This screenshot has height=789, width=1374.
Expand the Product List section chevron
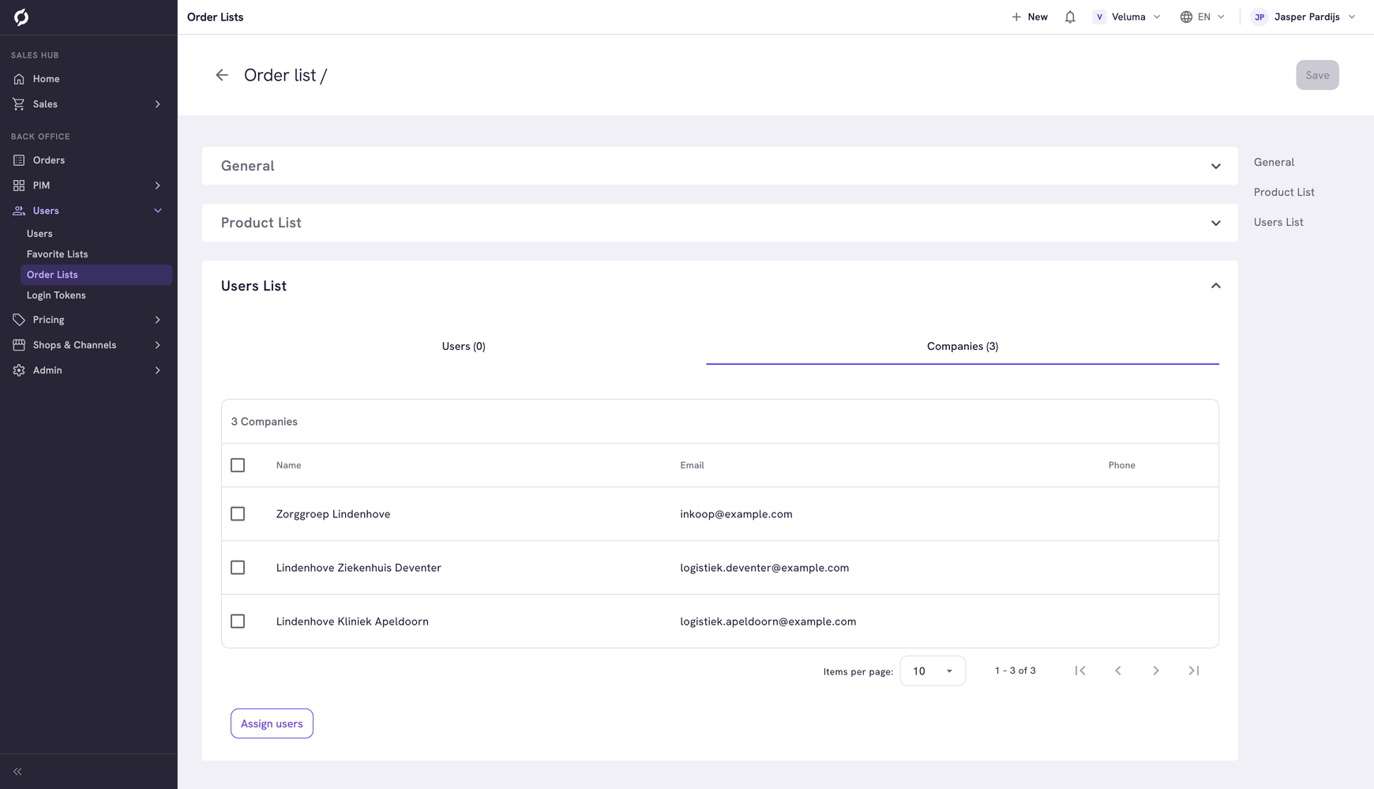pyautogui.click(x=1216, y=223)
